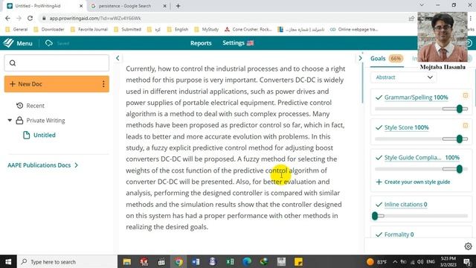Image resolution: width=476 pixels, height=268 pixels.
Task: Open the Recent documents list
Action: (35, 106)
